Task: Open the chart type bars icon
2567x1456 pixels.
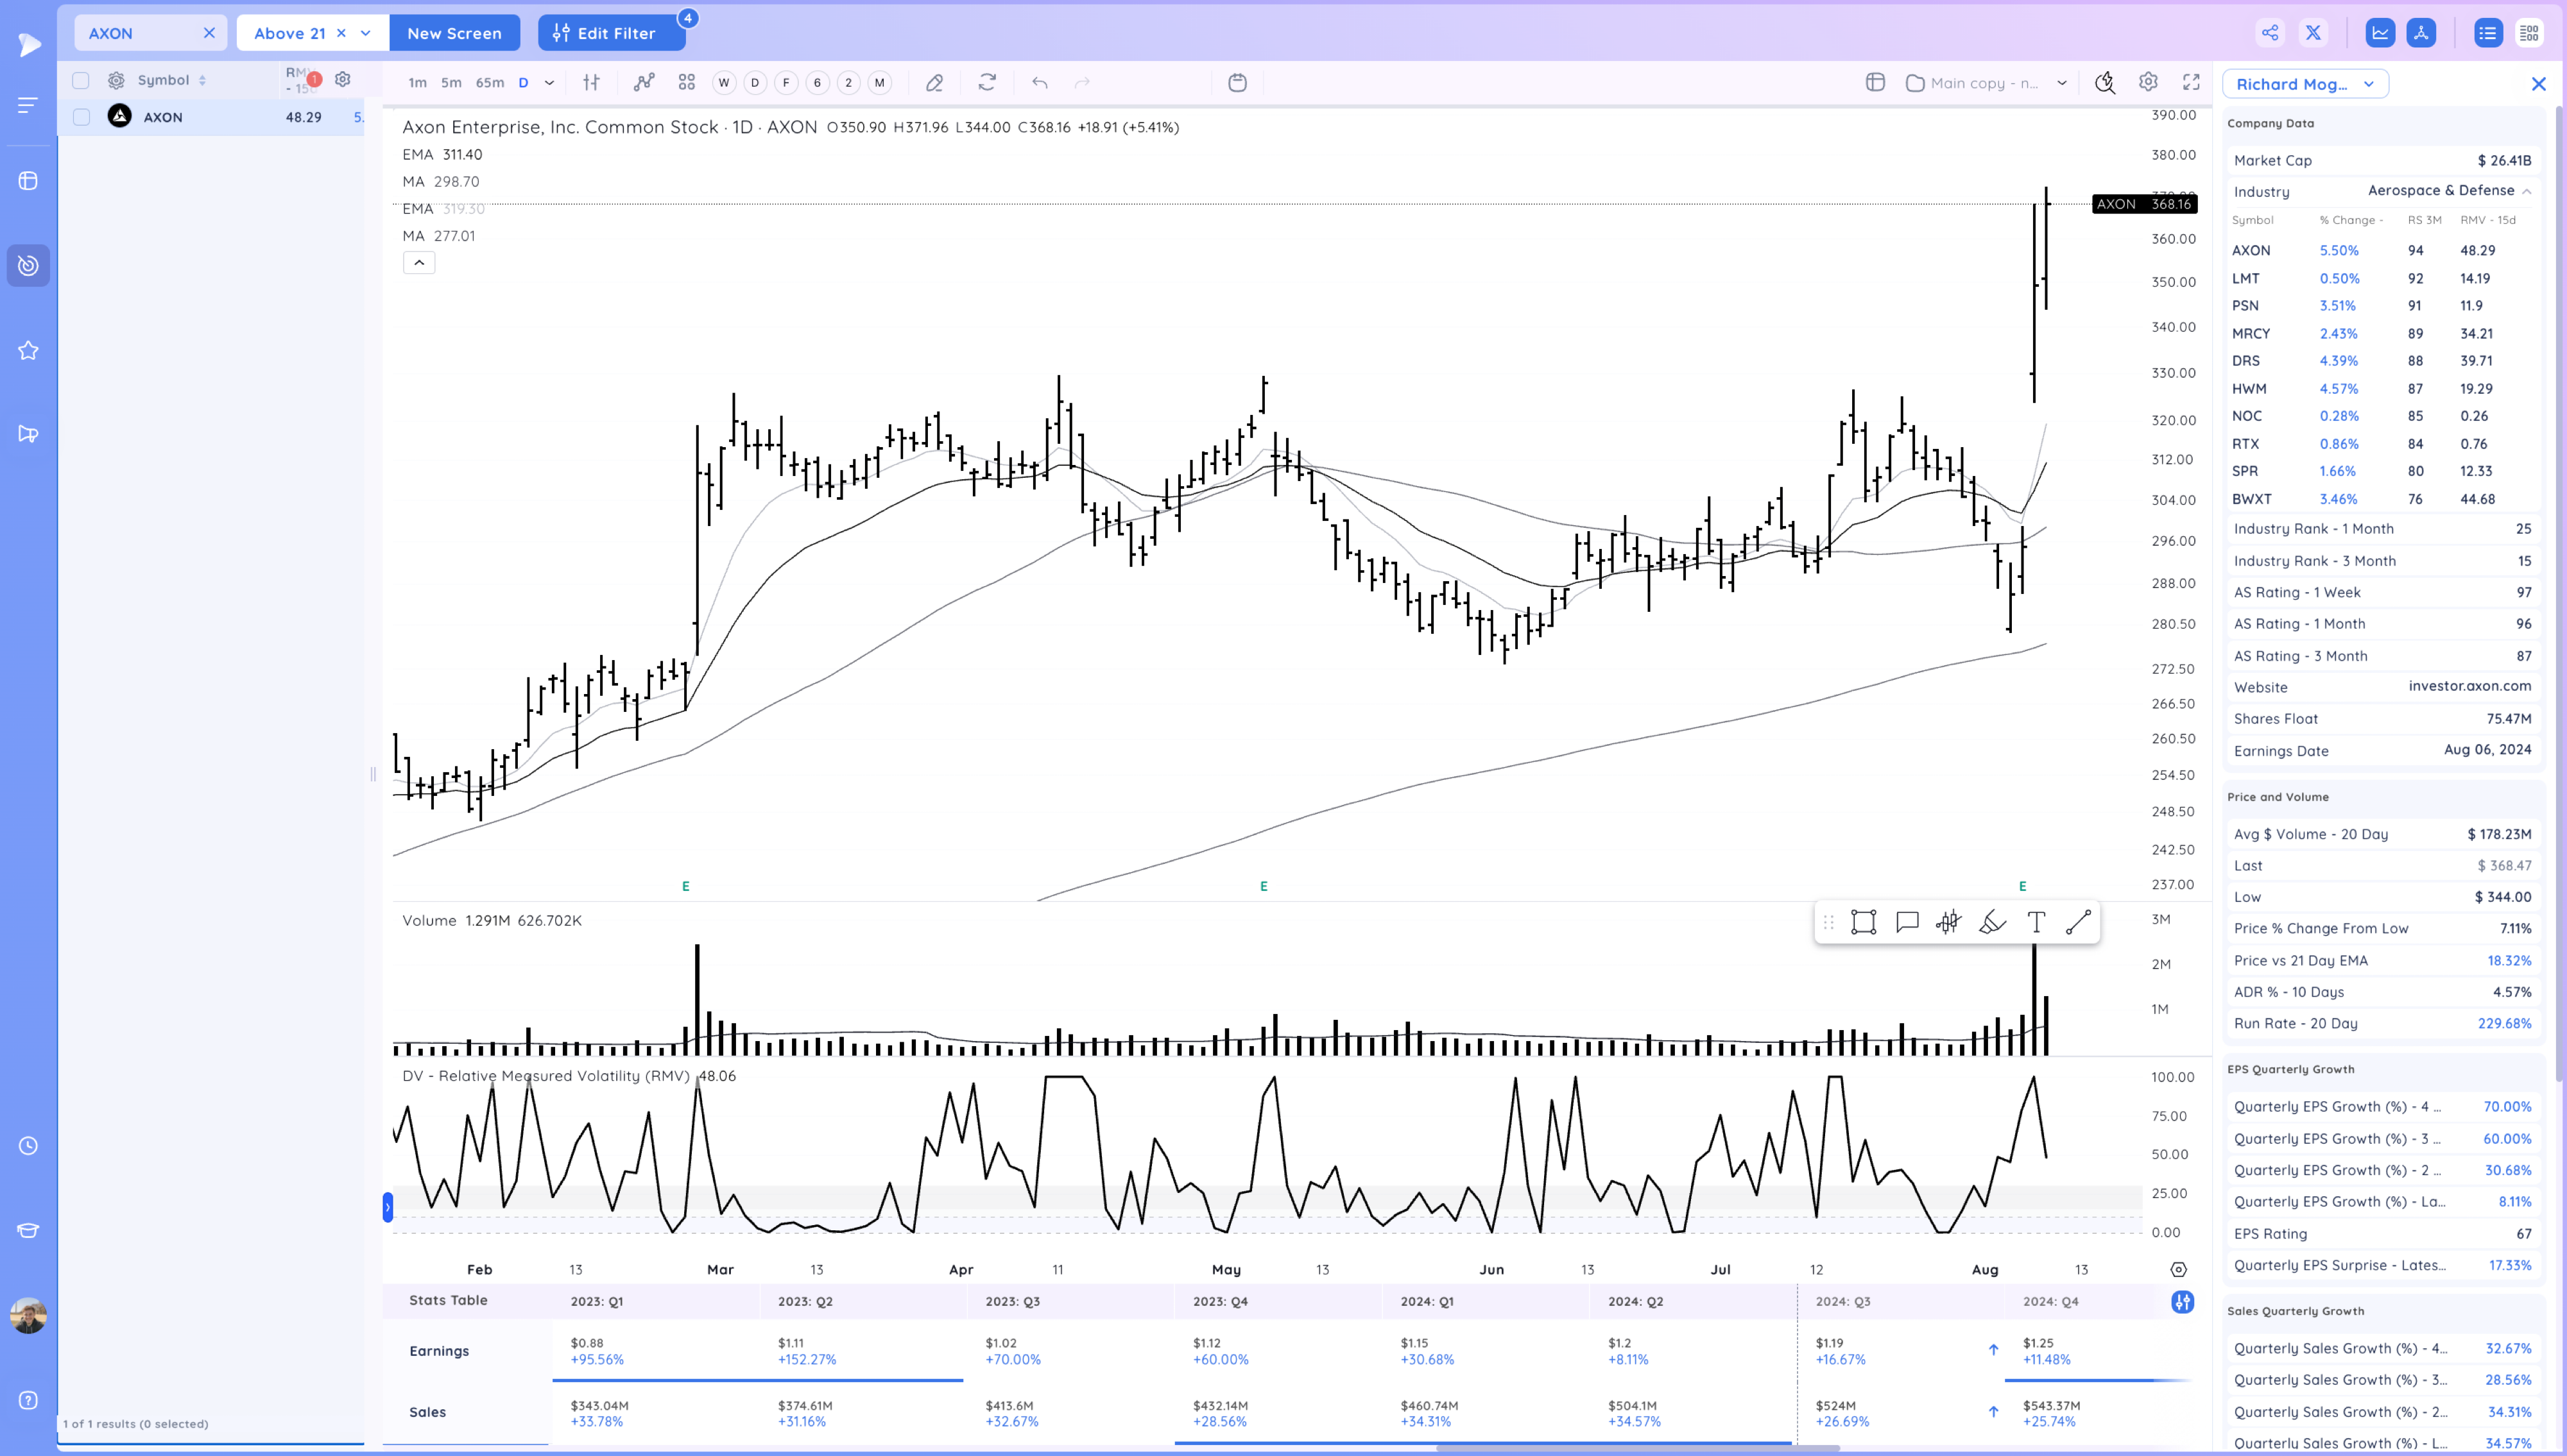Action: point(591,83)
